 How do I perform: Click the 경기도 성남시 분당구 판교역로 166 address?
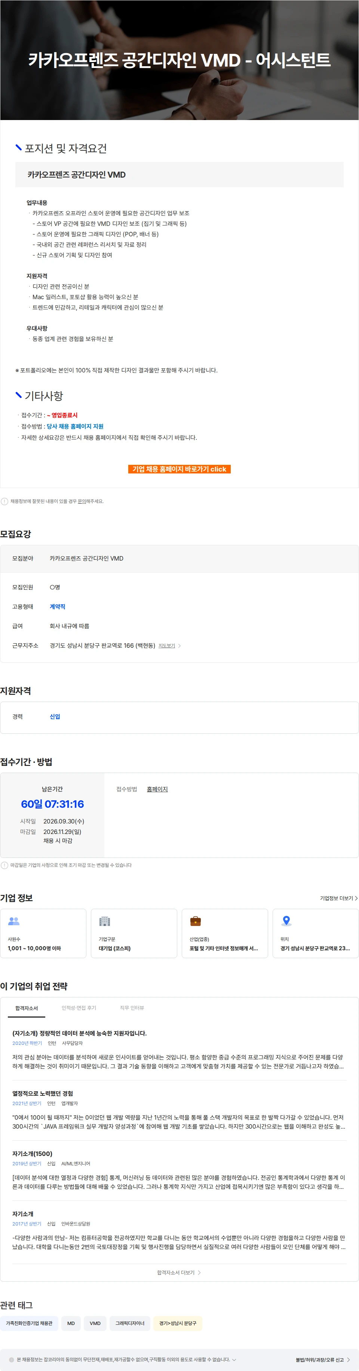click(102, 645)
